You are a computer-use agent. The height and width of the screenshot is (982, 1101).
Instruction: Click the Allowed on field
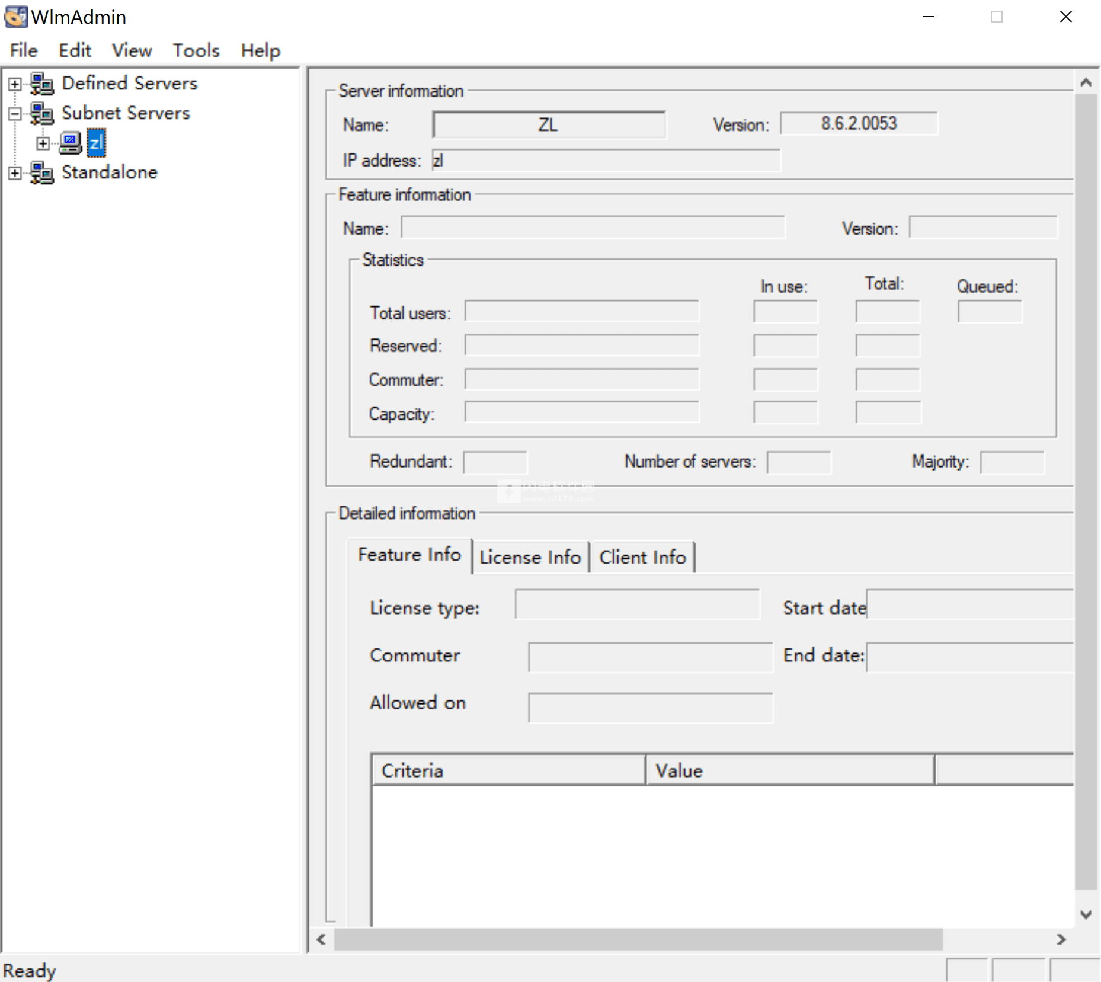click(651, 708)
